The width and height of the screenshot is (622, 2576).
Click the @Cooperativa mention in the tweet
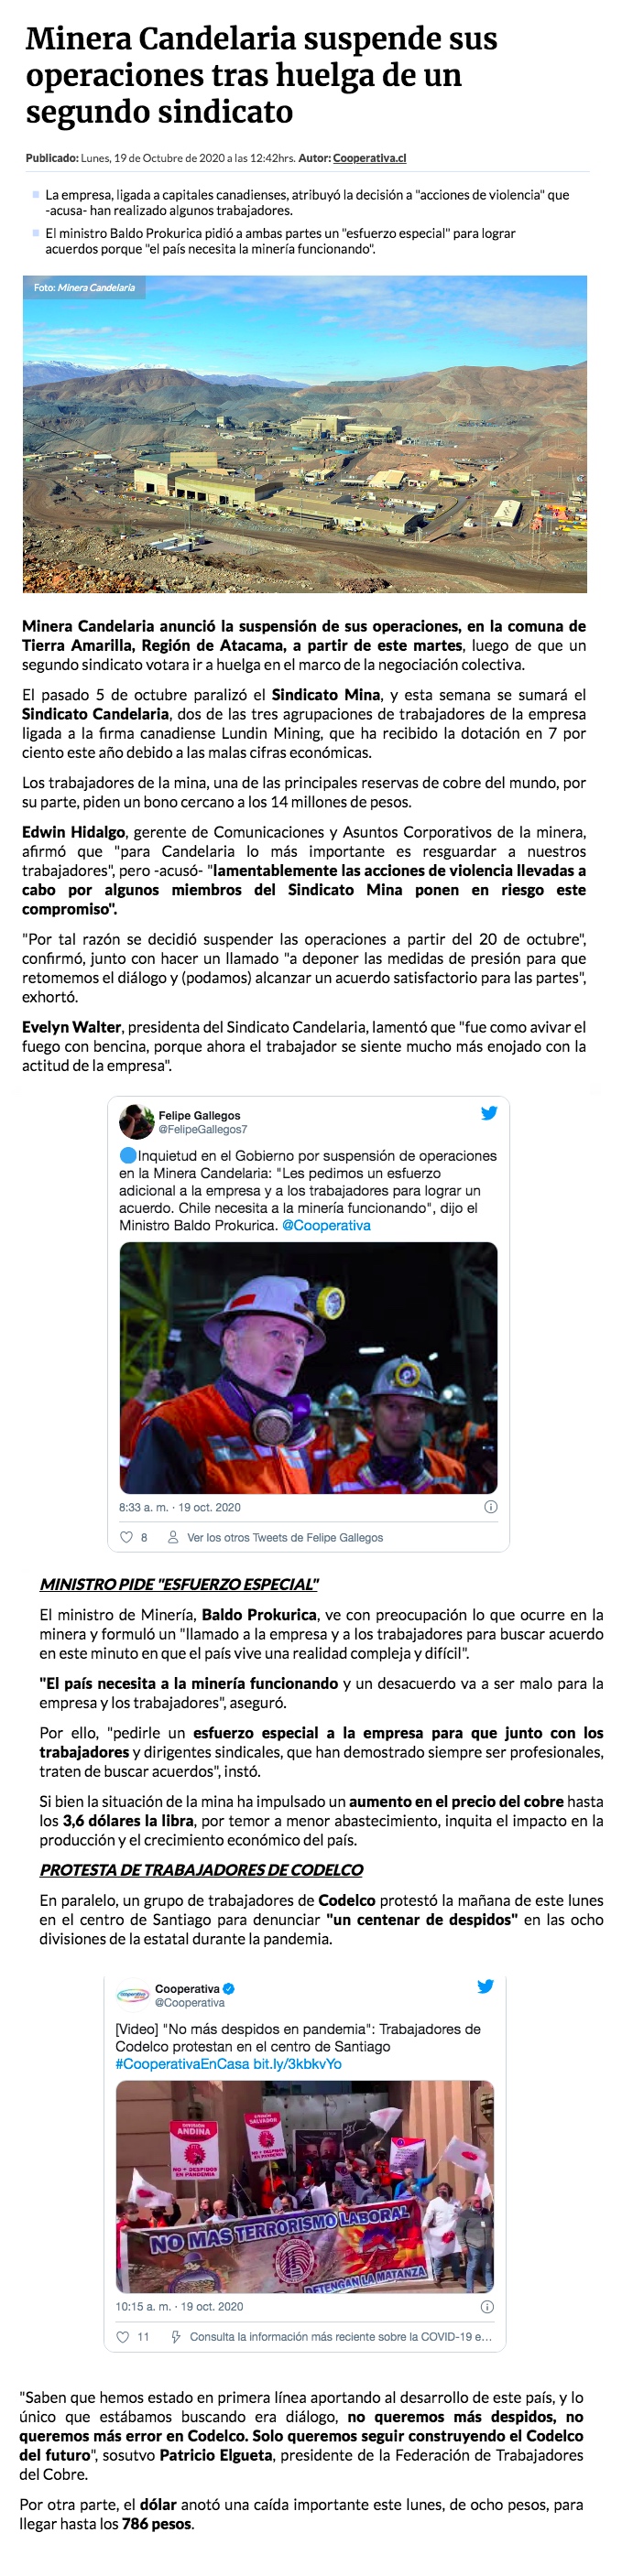pyautogui.click(x=326, y=1225)
